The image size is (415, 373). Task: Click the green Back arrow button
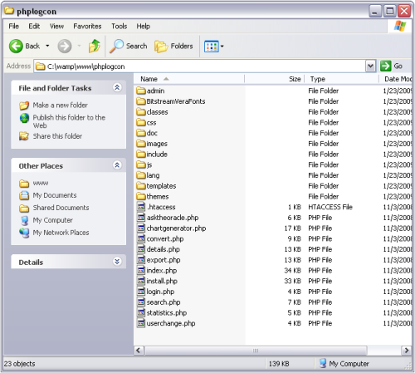tap(16, 46)
